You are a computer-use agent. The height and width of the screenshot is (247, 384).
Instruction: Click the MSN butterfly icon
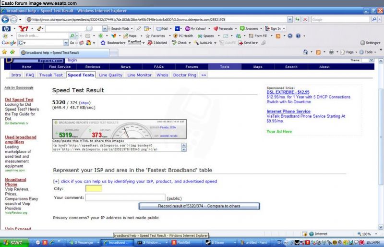click(x=114, y=36)
